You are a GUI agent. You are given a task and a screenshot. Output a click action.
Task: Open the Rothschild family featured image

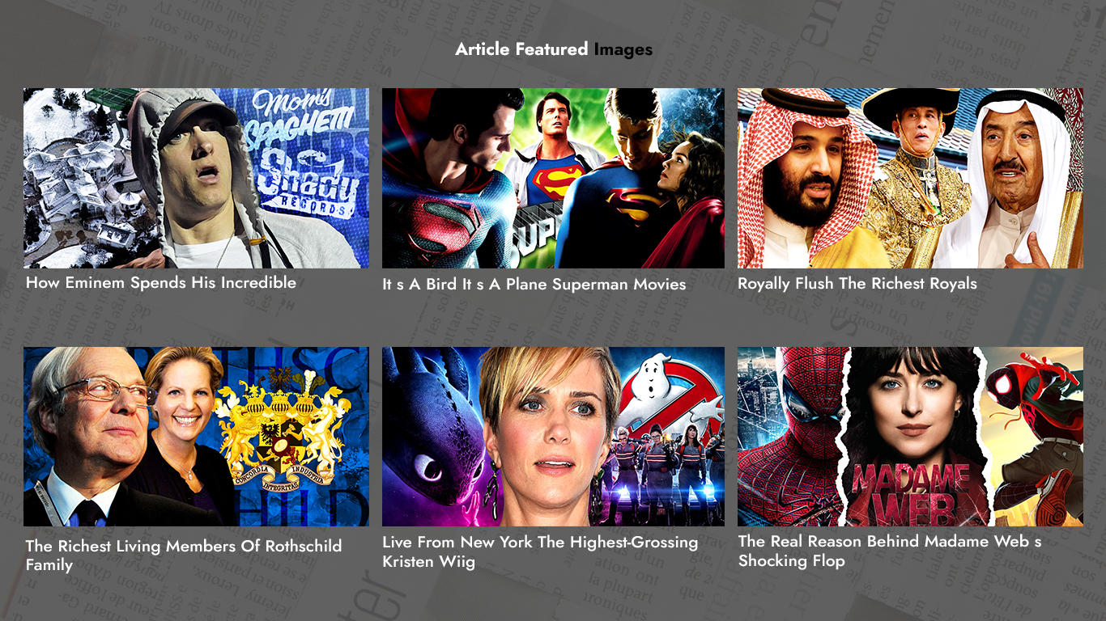196,437
